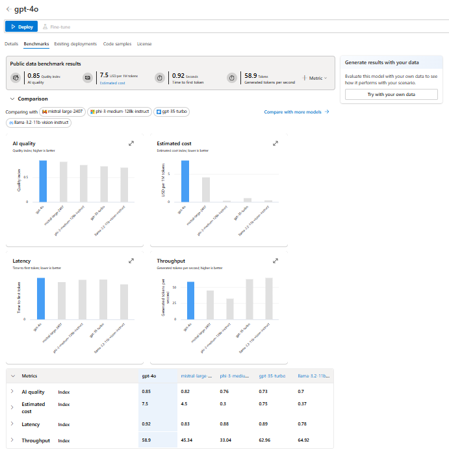Image resolution: width=449 pixels, height=454 pixels.
Task: Switch to Existing deployments tab
Action: (x=75, y=44)
